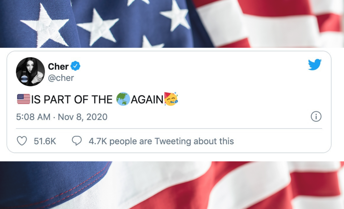Click the party face emoji after AGAIN
Viewport: 344px width, 209px height.
[x=171, y=99]
